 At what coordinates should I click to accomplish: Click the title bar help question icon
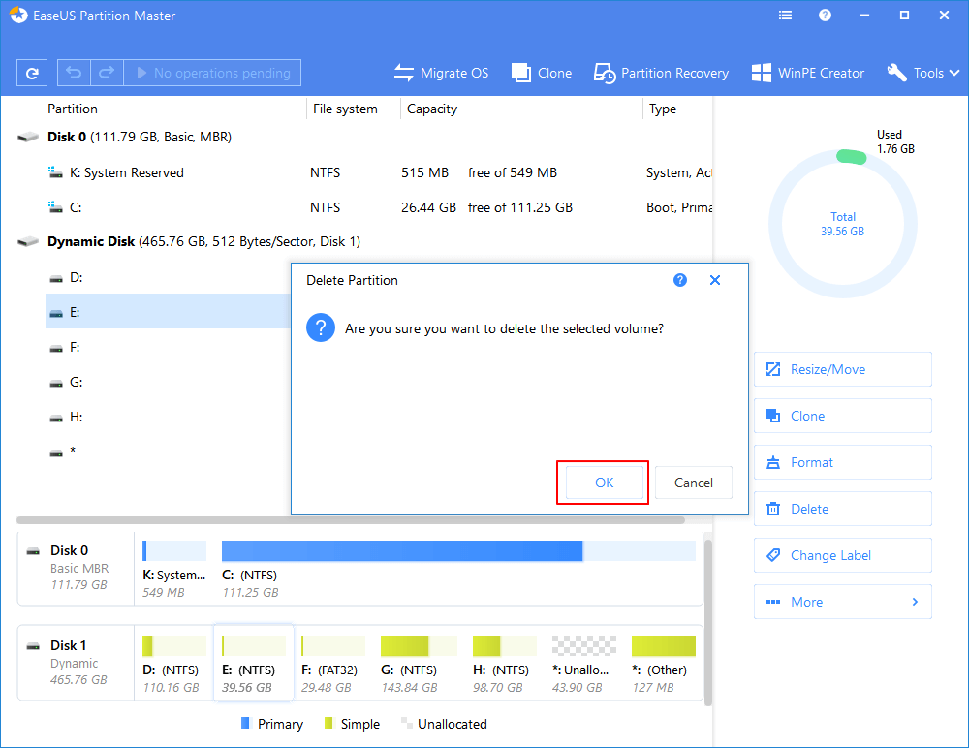click(825, 16)
